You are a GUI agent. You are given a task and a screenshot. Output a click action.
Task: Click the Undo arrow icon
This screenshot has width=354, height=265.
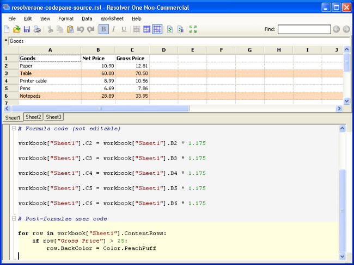pyautogui.click(x=80, y=29)
